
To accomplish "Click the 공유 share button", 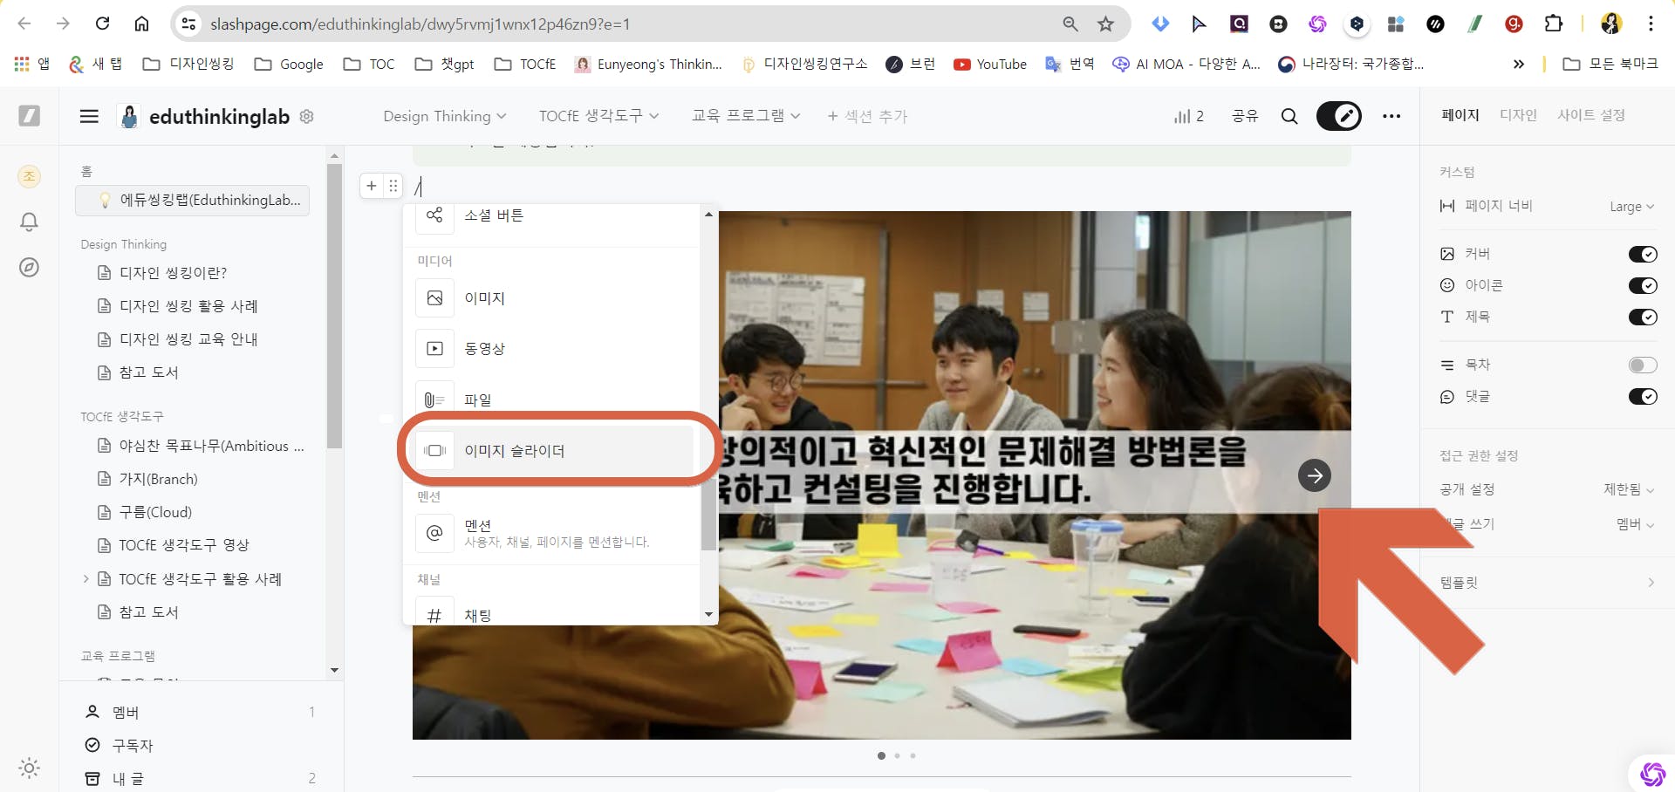I will pyautogui.click(x=1245, y=116).
